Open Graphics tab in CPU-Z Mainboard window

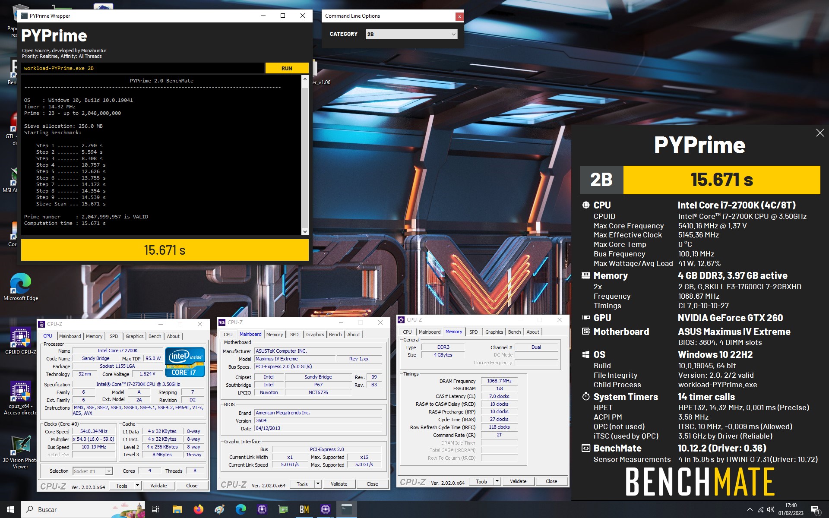point(315,335)
